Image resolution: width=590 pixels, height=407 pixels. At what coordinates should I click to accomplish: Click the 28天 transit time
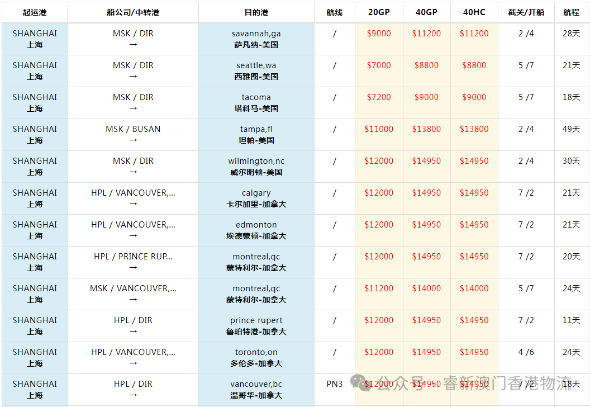coord(571,34)
